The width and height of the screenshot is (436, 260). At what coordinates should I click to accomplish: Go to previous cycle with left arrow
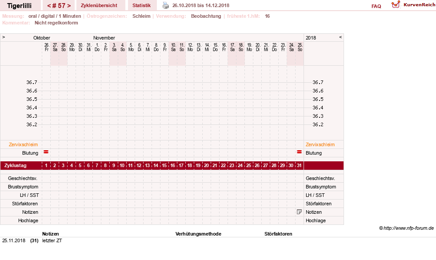[x=49, y=6]
